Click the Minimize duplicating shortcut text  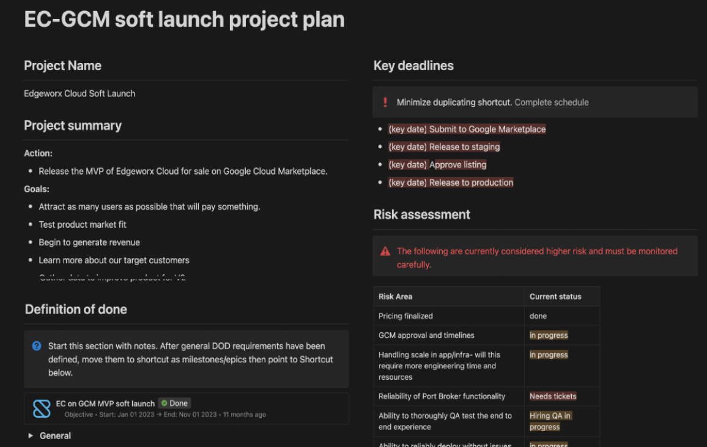click(x=454, y=102)
